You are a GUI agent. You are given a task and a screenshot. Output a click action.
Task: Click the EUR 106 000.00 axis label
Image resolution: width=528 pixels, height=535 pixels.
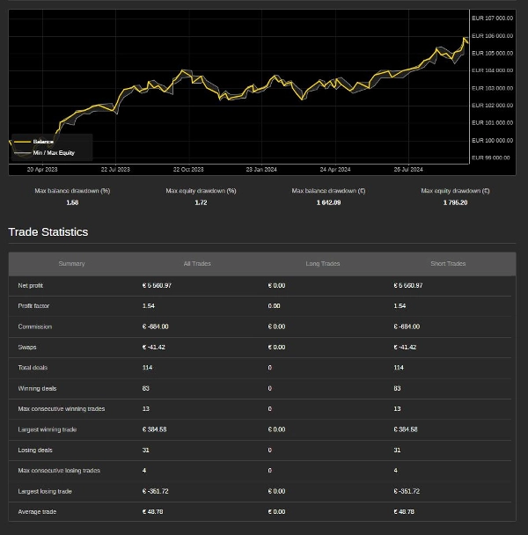492,36
